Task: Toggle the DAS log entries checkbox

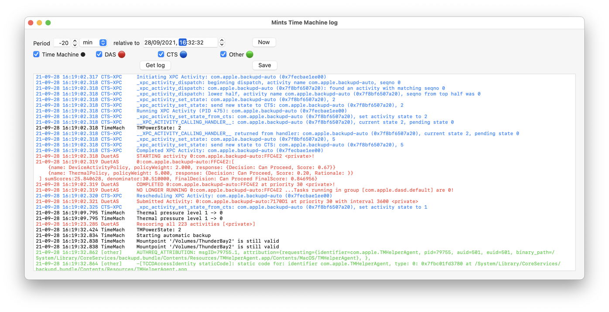Action: 99,54
